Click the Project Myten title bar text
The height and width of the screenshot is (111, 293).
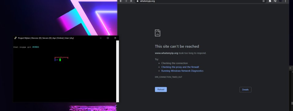pos(46,38)
